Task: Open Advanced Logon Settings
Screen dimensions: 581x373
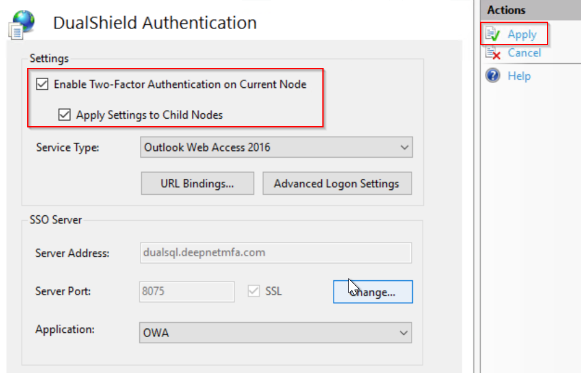Action: tap(337, 184)
